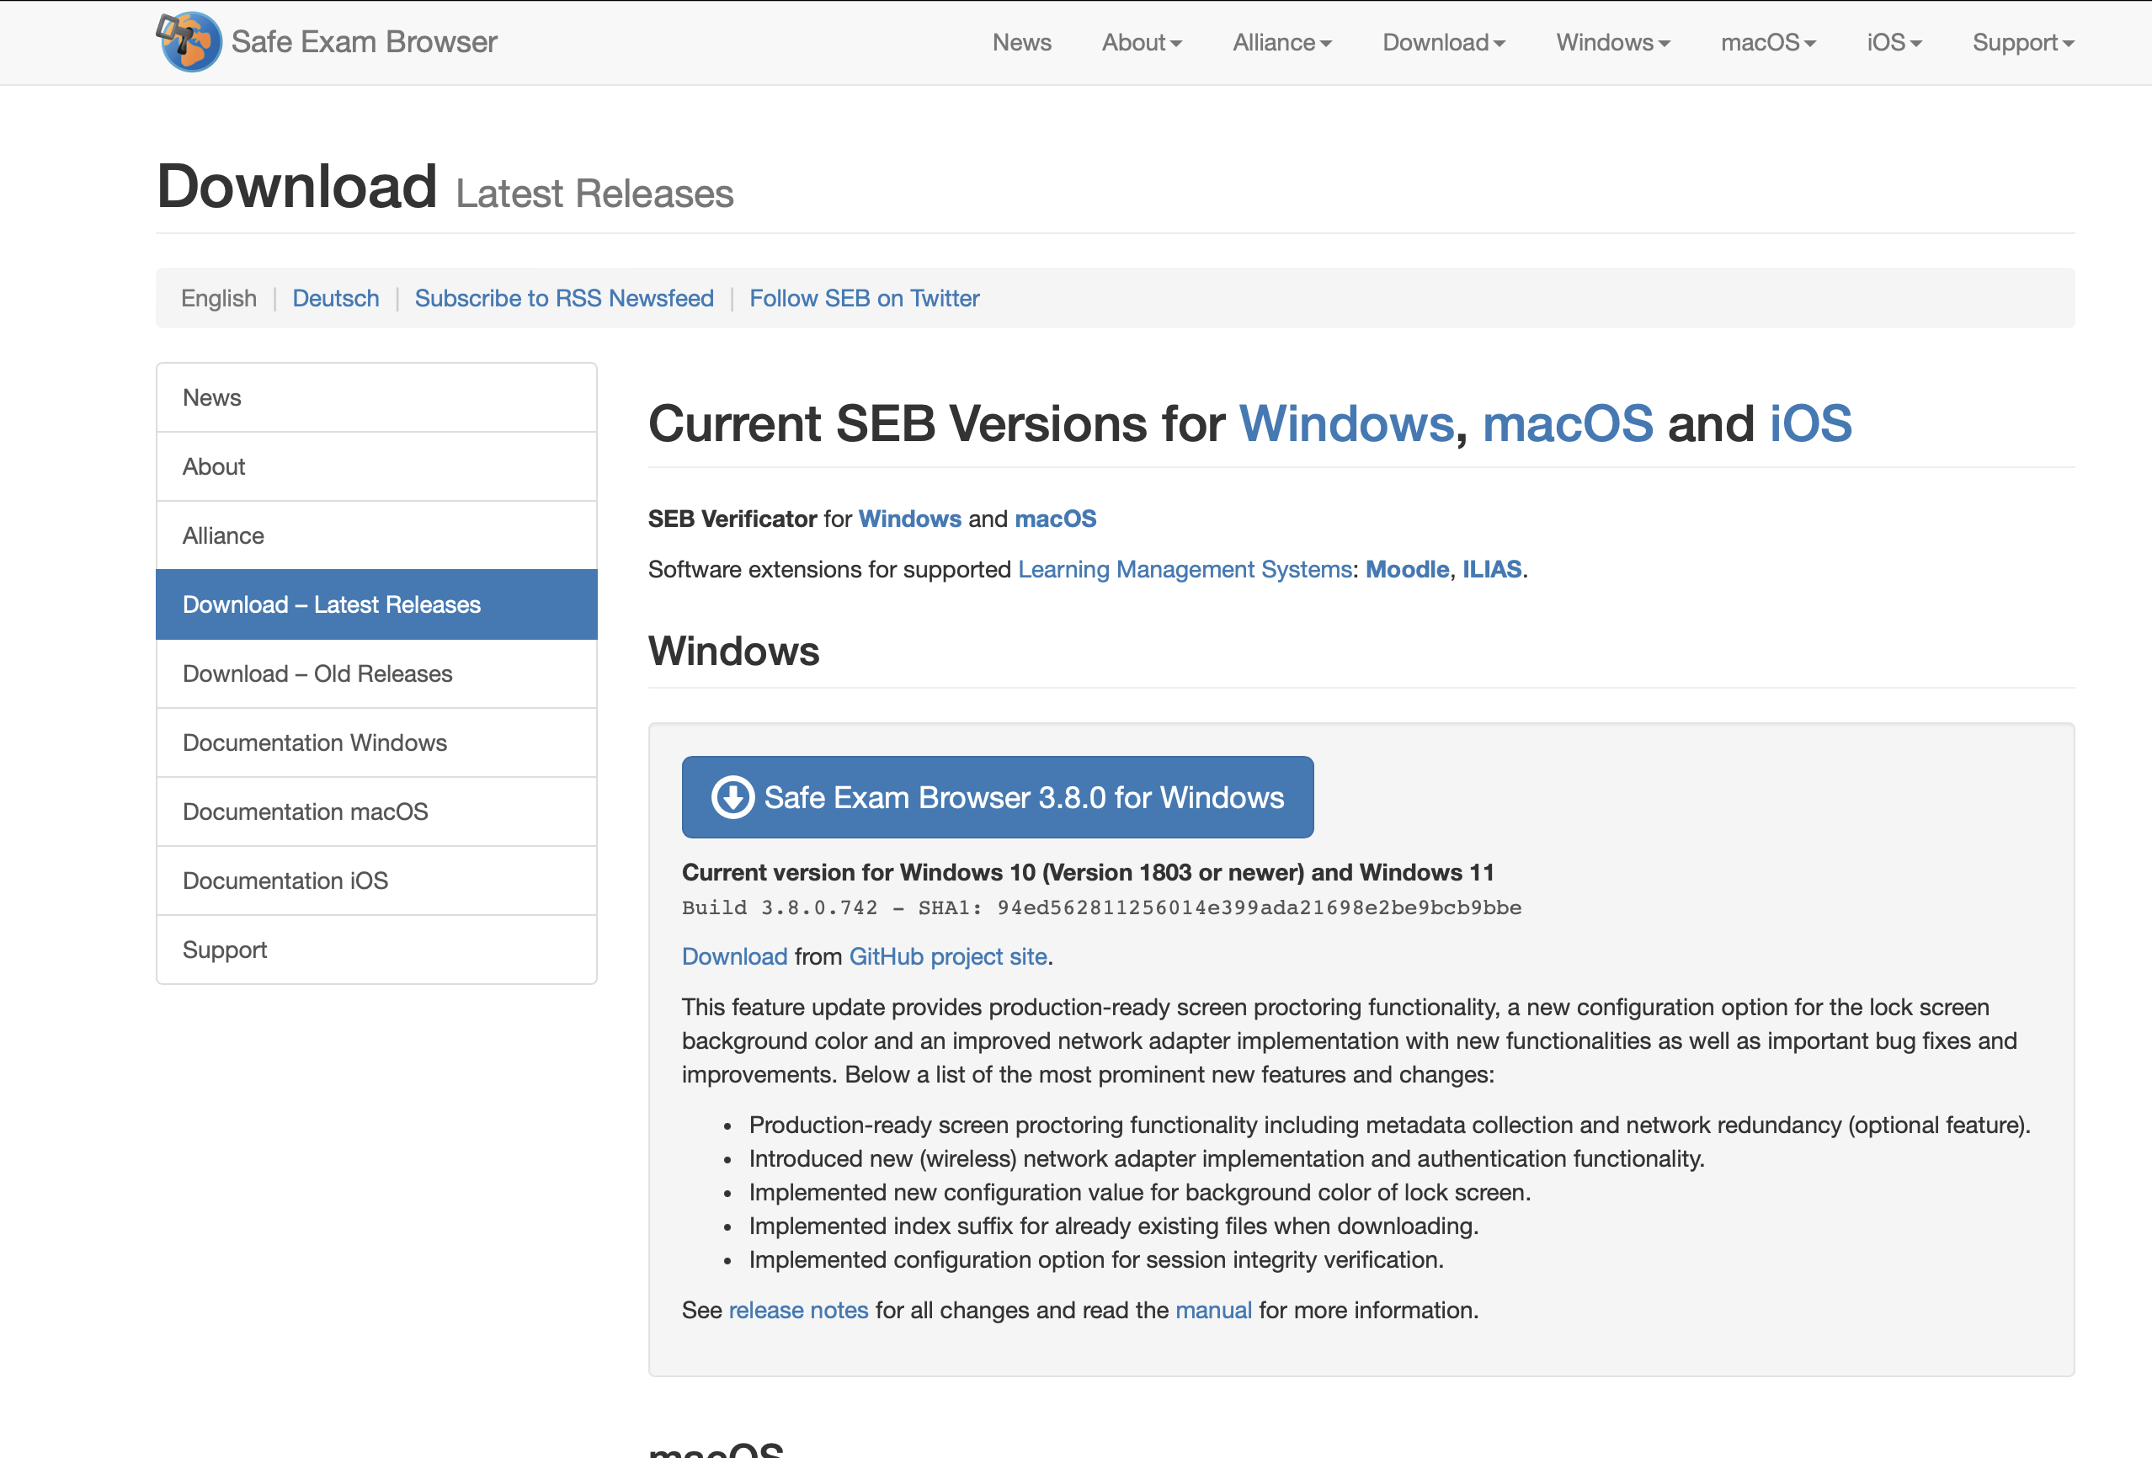Expand the Support dropdown in the navbar
This screenshot has width=2152, height=1458.
2022,43
